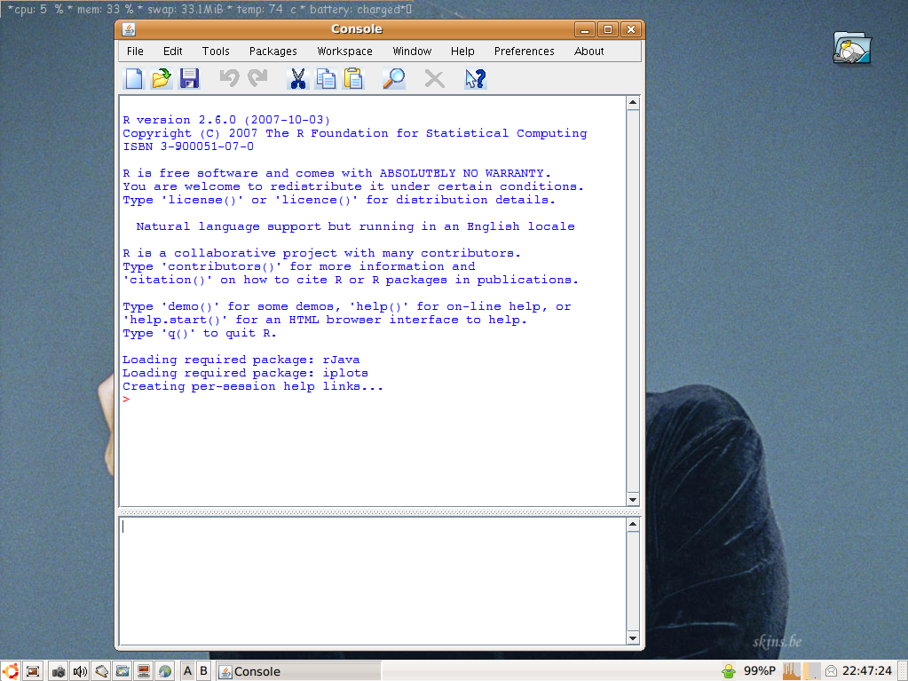
Task: Click the output pane scroll-up arrow
Action: click(x=633, y=103)
